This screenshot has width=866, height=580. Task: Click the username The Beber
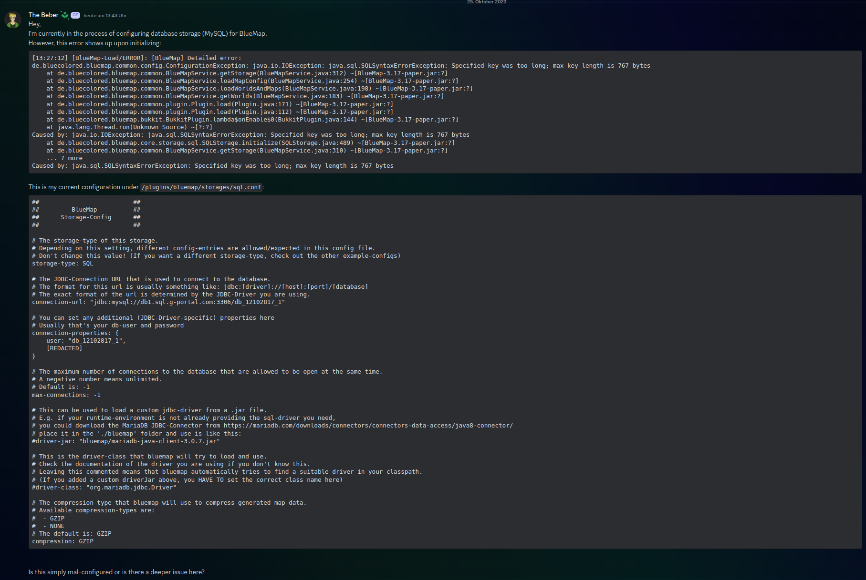[x=43, y=15]
